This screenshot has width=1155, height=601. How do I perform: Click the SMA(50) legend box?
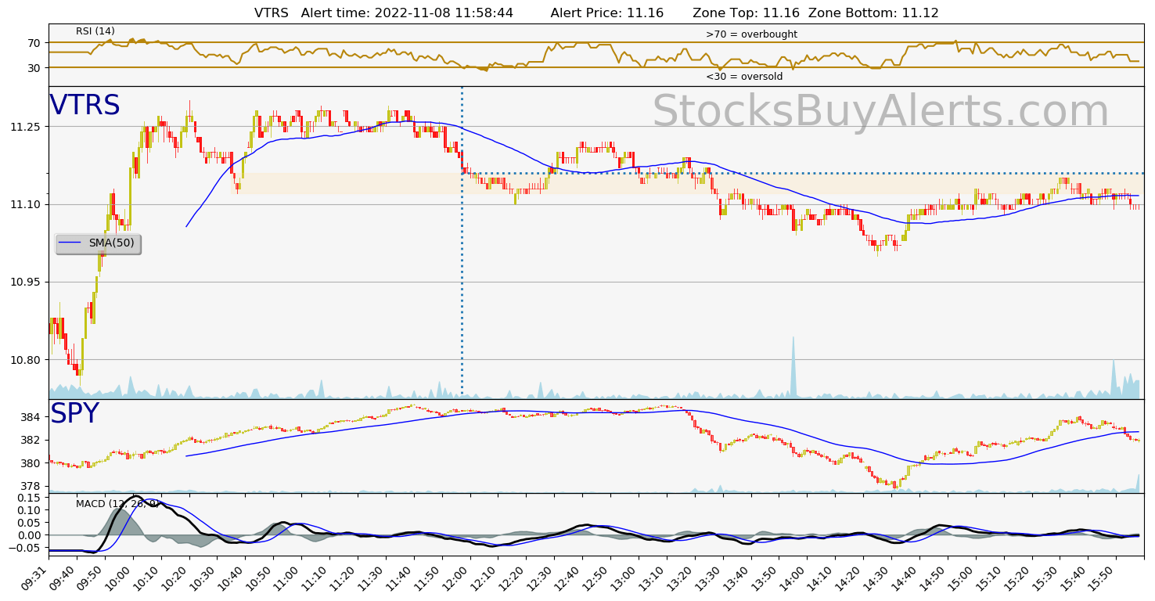(98, 243)
